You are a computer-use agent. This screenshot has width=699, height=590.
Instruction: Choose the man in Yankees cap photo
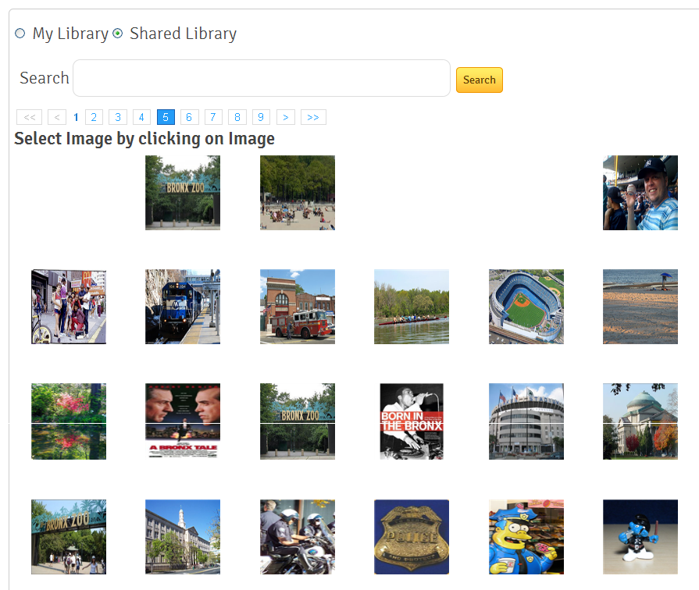click(640, 193)
